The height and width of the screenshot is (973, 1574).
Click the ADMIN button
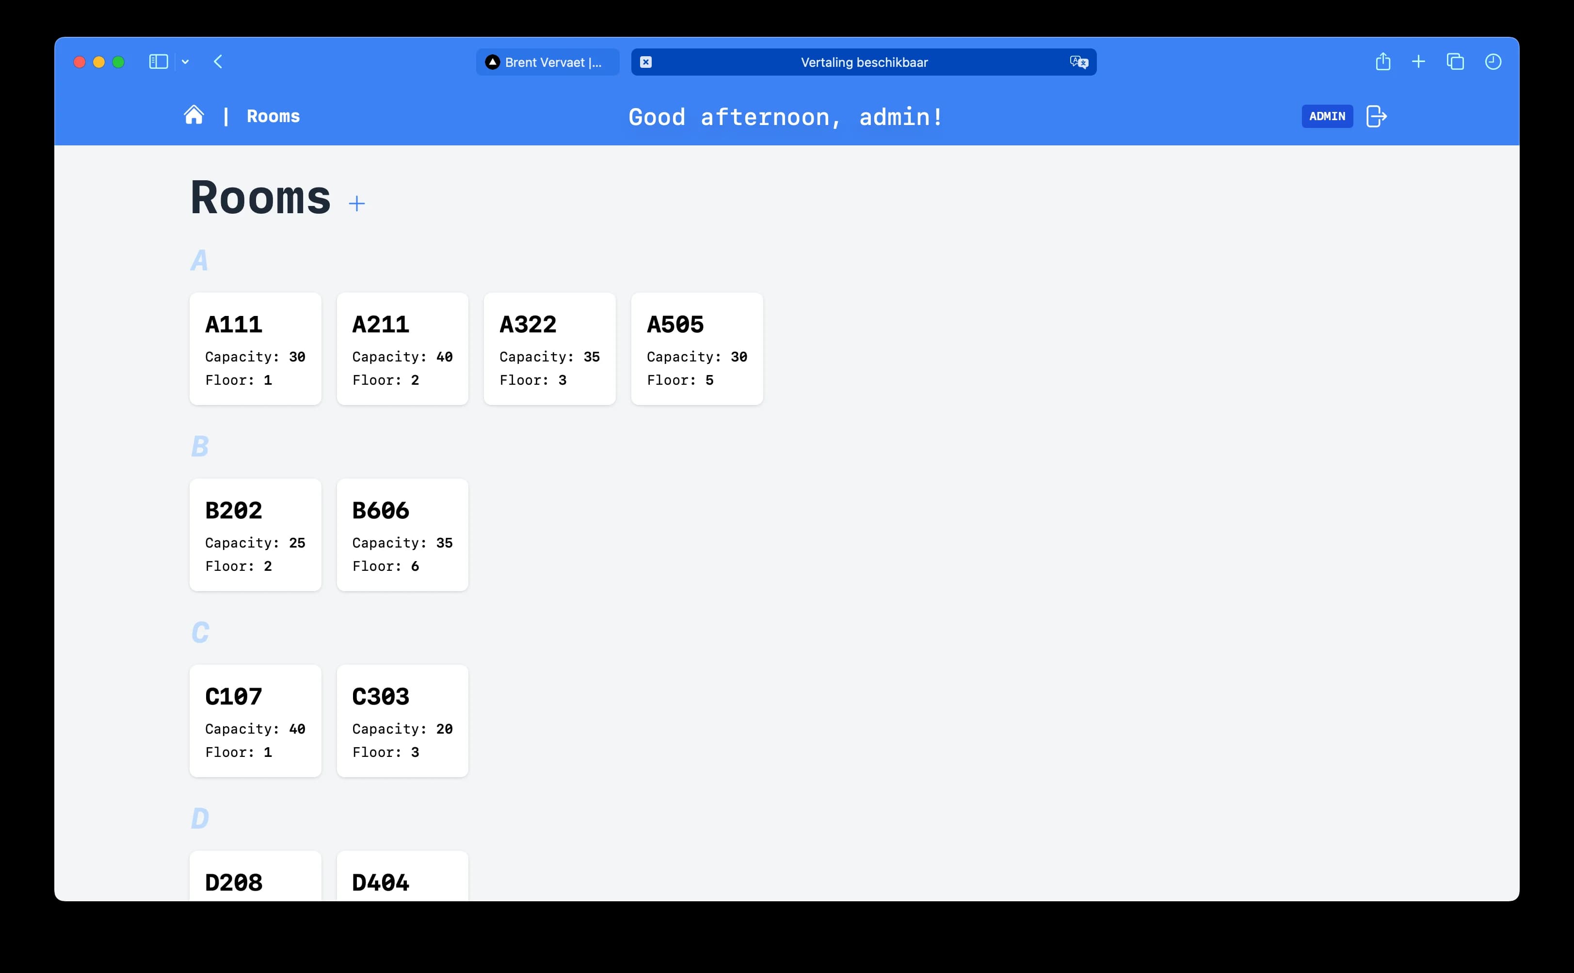[x=1327, y=116]
